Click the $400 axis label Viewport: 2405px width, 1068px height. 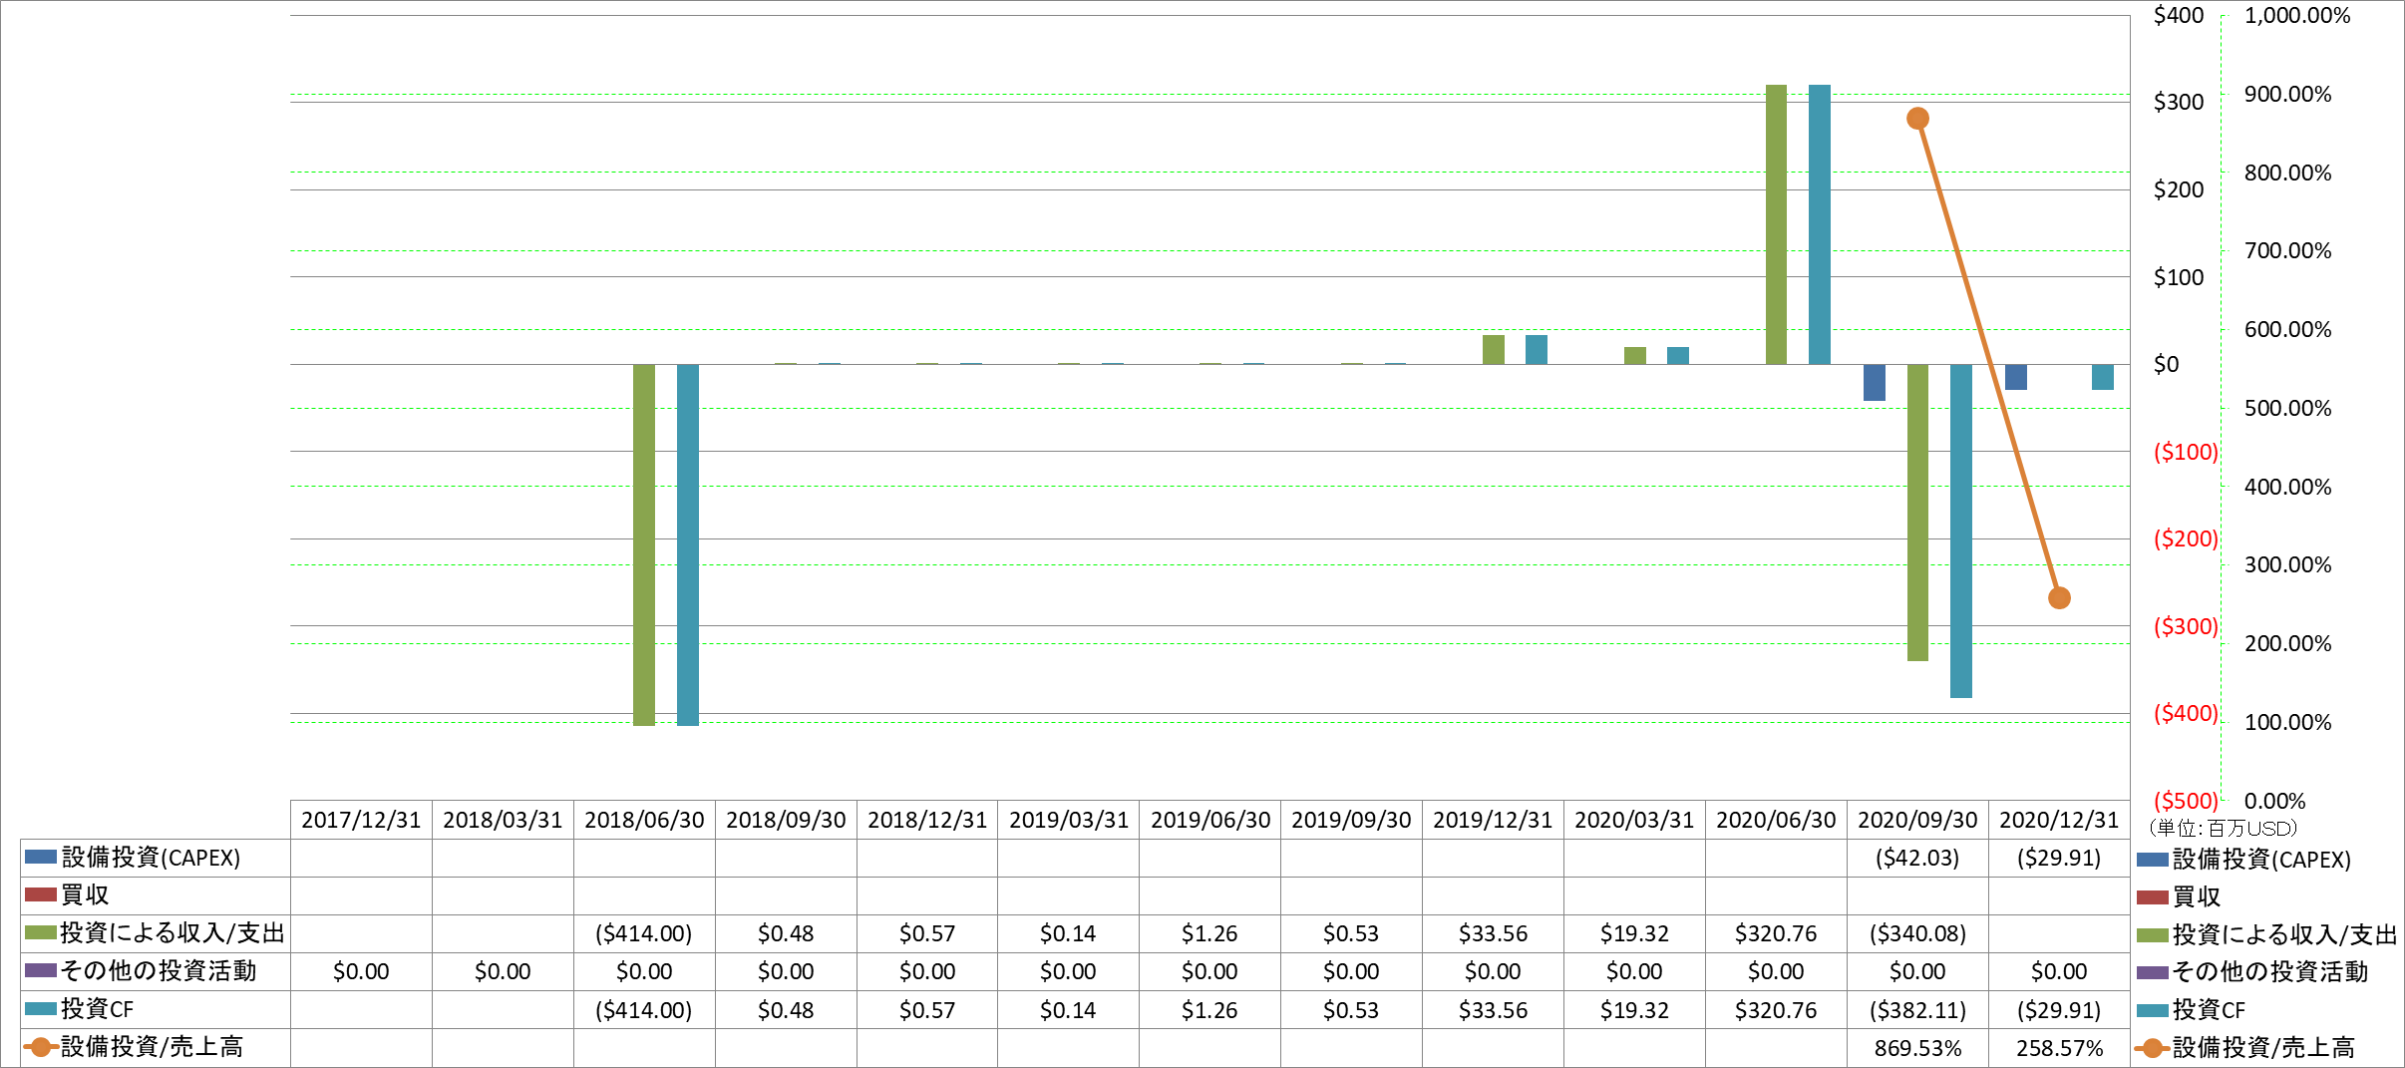coord(2179,15)
